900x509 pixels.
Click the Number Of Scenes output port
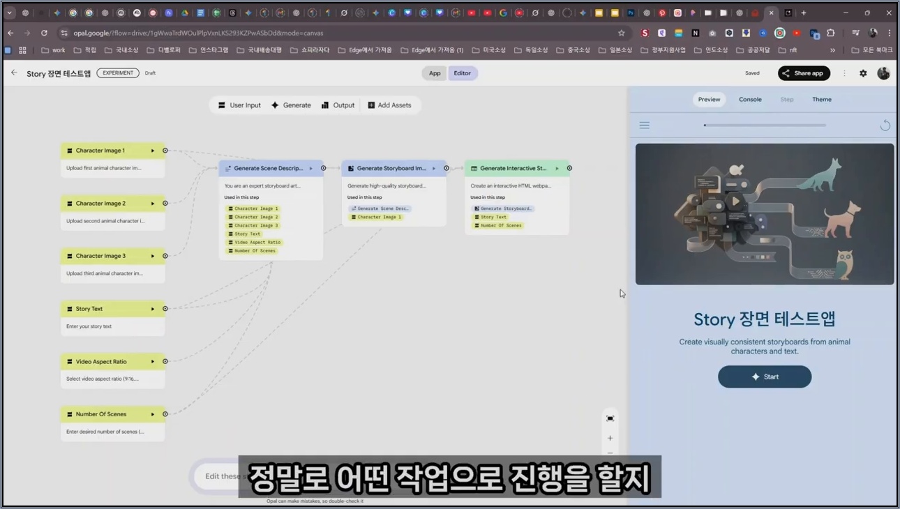click(165, 414)
